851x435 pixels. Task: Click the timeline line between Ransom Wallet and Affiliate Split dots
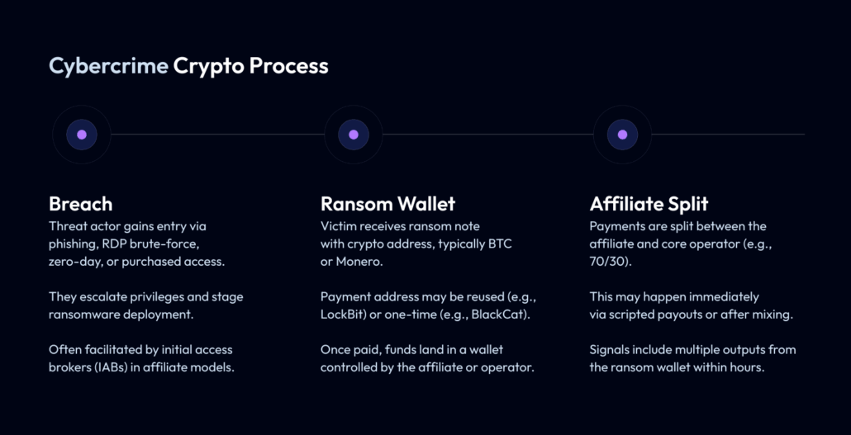487,135
